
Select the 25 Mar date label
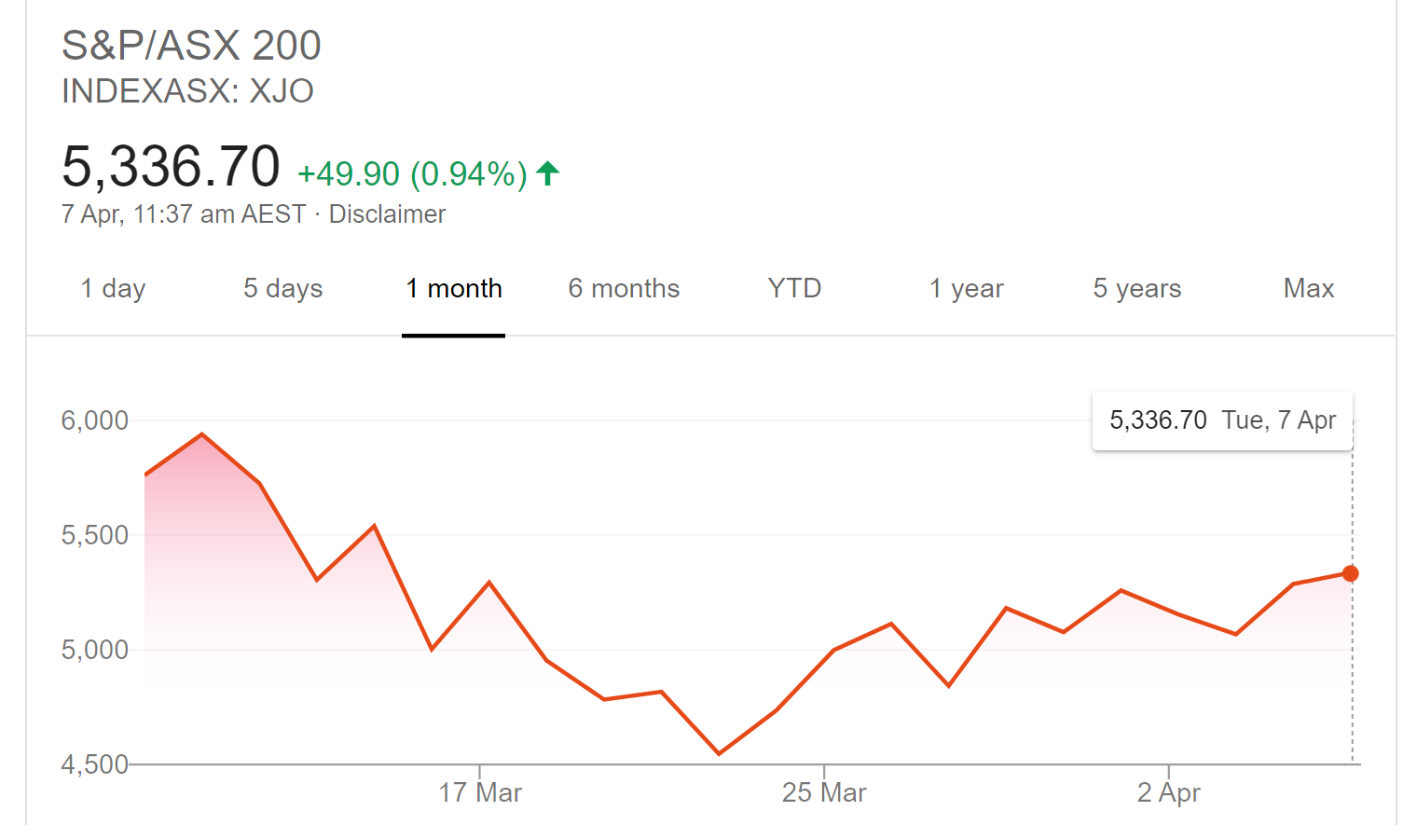824,791
